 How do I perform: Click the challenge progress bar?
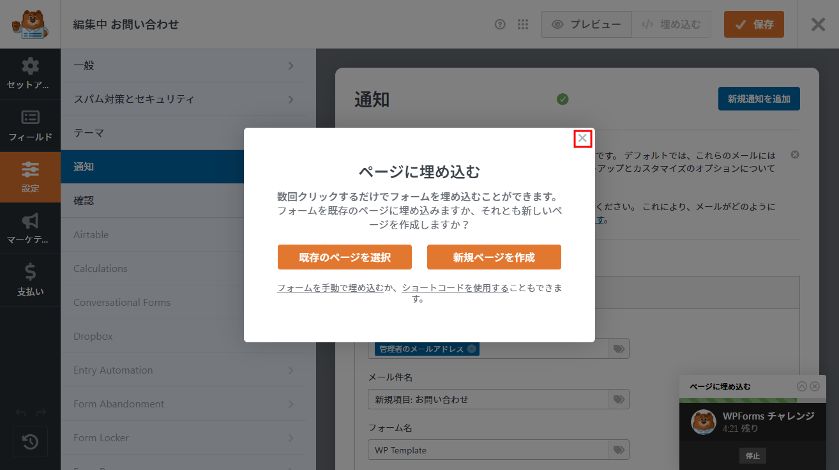point(753,400)
